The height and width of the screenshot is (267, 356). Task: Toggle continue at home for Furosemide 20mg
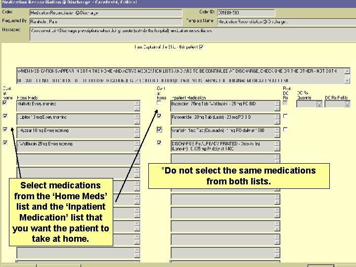(159, 116)
